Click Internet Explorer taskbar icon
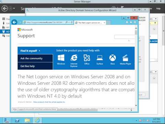The image size is (165, 124). click(x=37, y=121)
